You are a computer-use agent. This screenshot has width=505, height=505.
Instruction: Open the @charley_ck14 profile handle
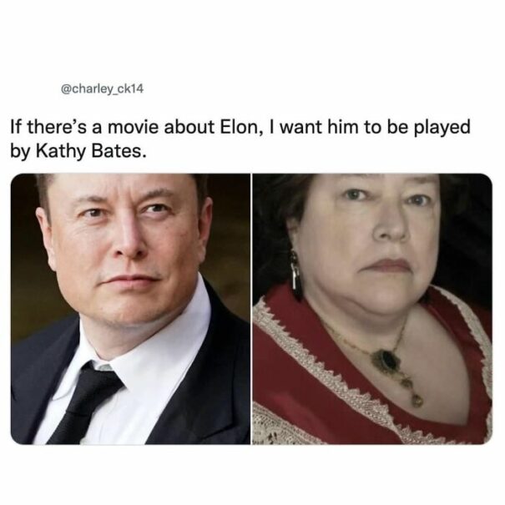coord(102,88)
